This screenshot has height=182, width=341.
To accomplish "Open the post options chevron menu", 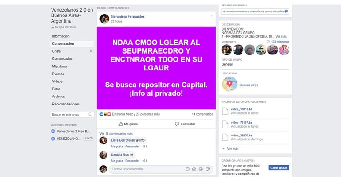I will click(212, 16).
